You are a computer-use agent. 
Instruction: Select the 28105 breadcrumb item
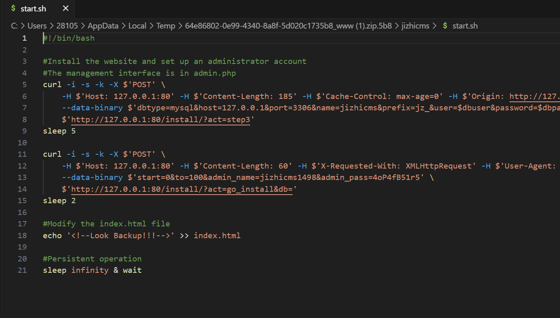point(66,26)
